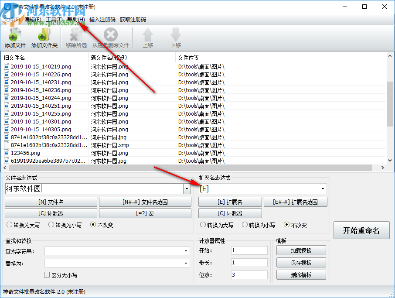Click Delete File From Disk icon
395x298 pixels.
[111, 35]
